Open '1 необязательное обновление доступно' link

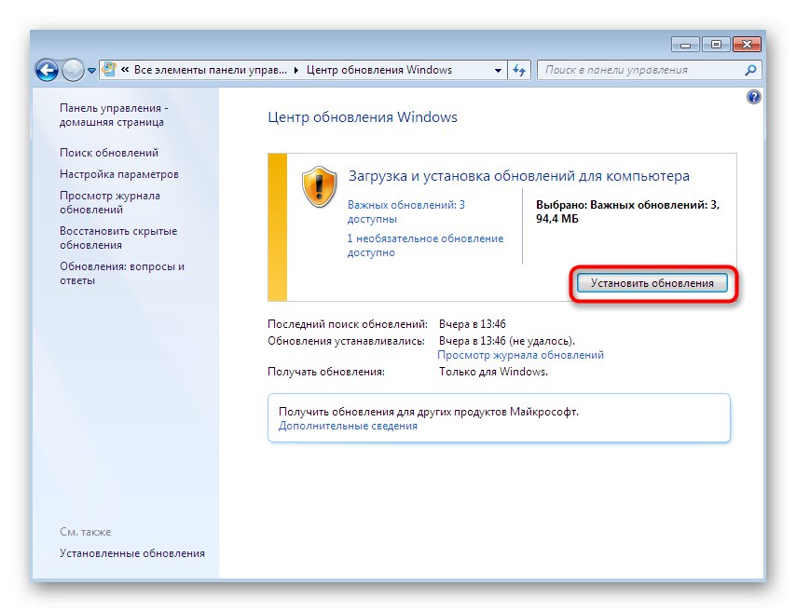[425, 245]
